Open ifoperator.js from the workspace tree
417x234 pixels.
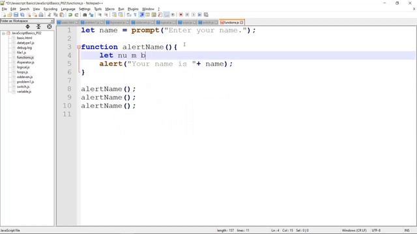[x=25, y=62]
